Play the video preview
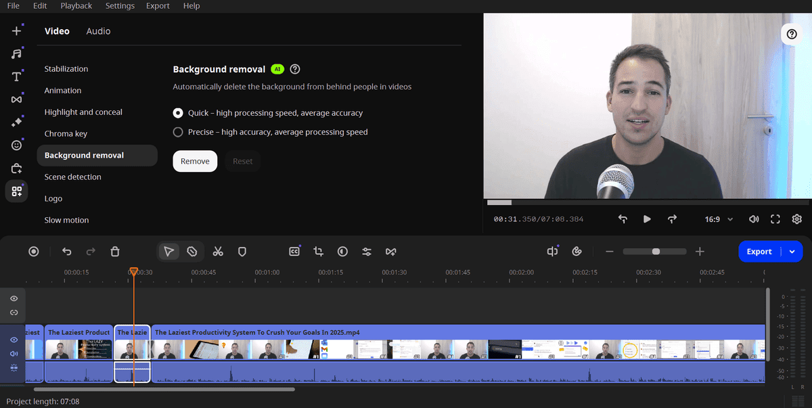Viewport: 812px width, 408px height. coord(647,219)
